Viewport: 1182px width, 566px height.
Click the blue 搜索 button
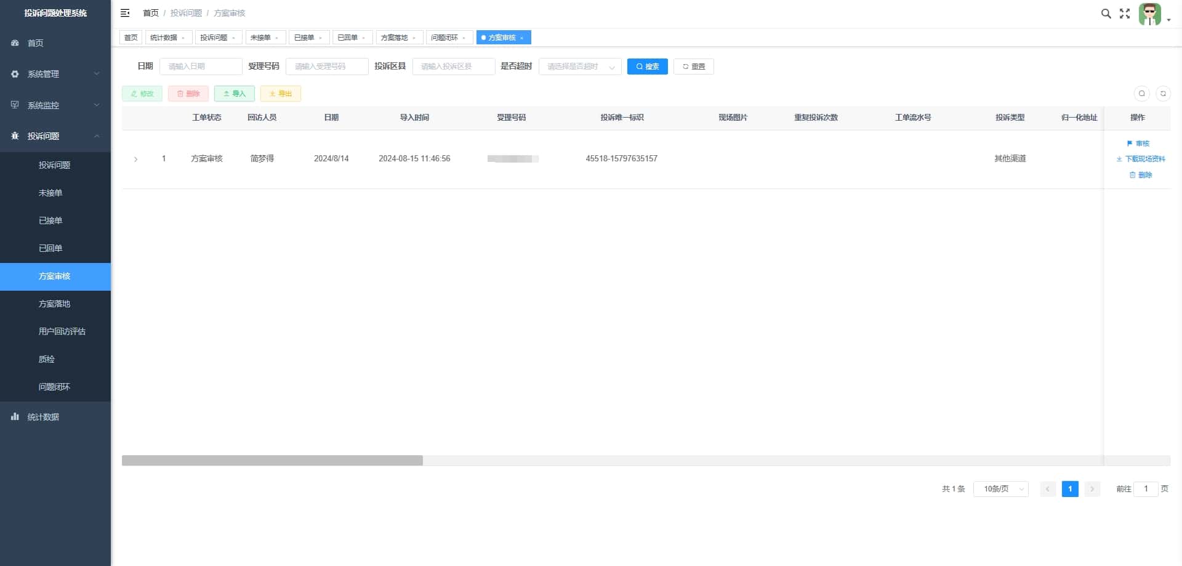[648, 67]
